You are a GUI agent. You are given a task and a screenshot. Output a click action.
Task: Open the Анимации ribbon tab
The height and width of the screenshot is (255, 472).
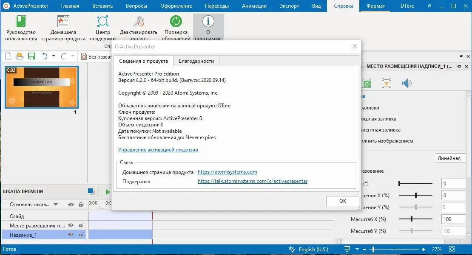point(254,6)
